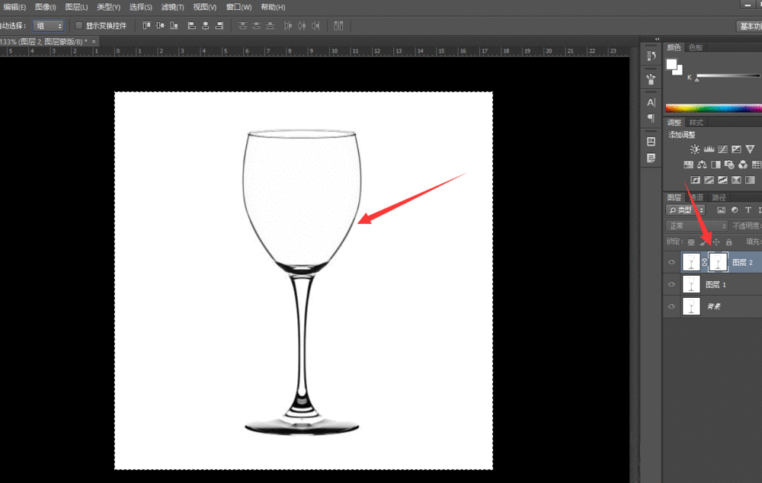Click the K slider in the color panel

point(728,76)
